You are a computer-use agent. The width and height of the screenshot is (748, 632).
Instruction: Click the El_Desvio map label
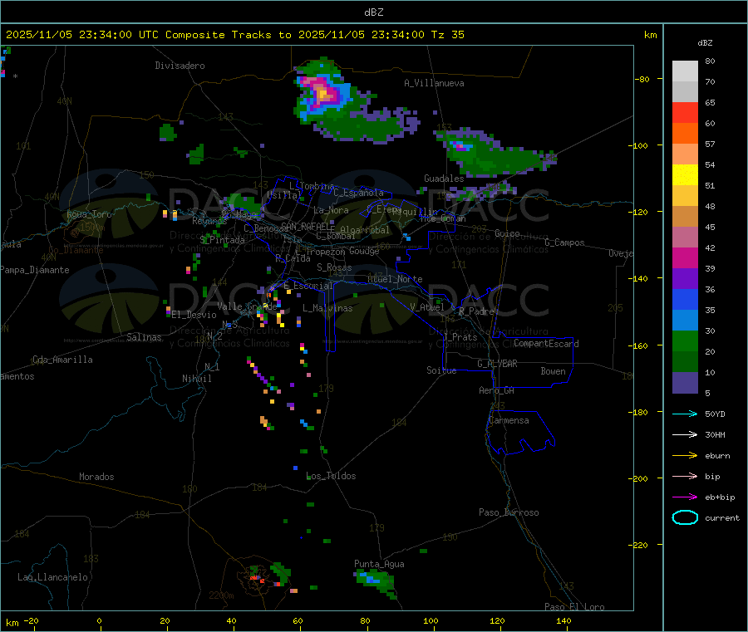(x=194, y=315)
